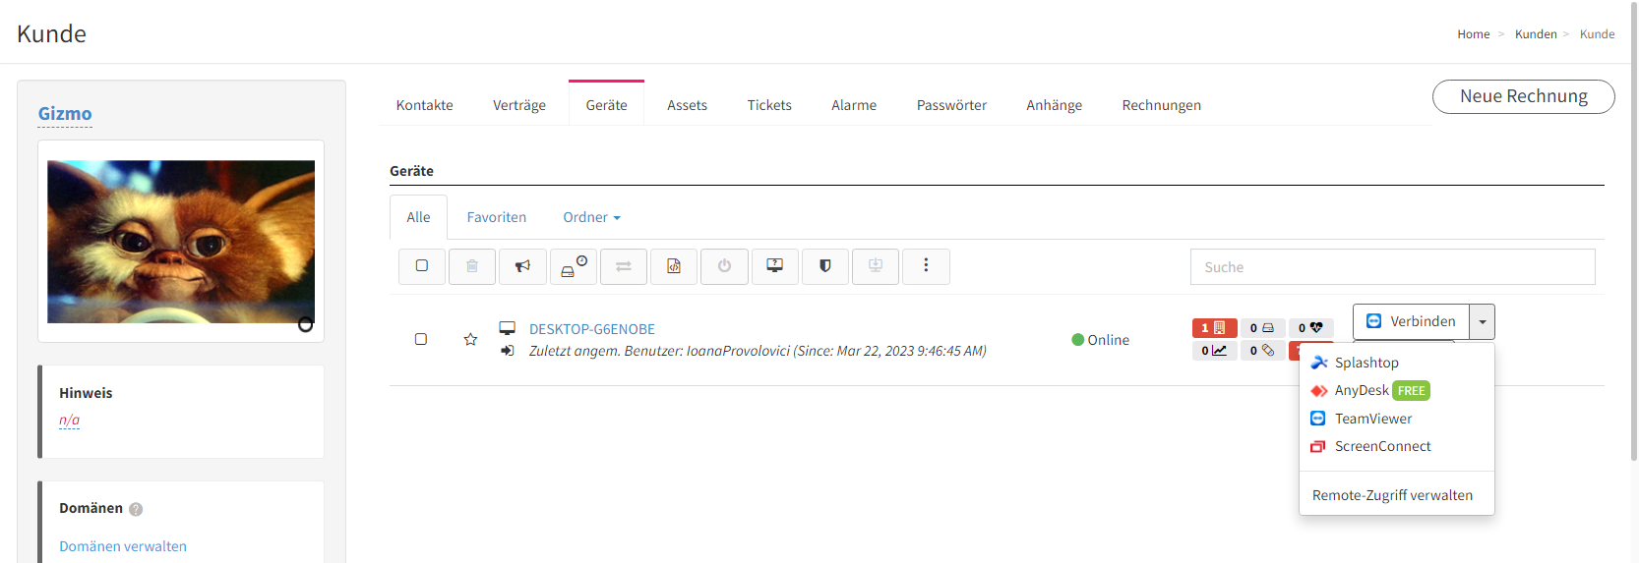This screenshot has height=563, width=1639.
Task: Open the Alarme tab
Action: [854, 105]
